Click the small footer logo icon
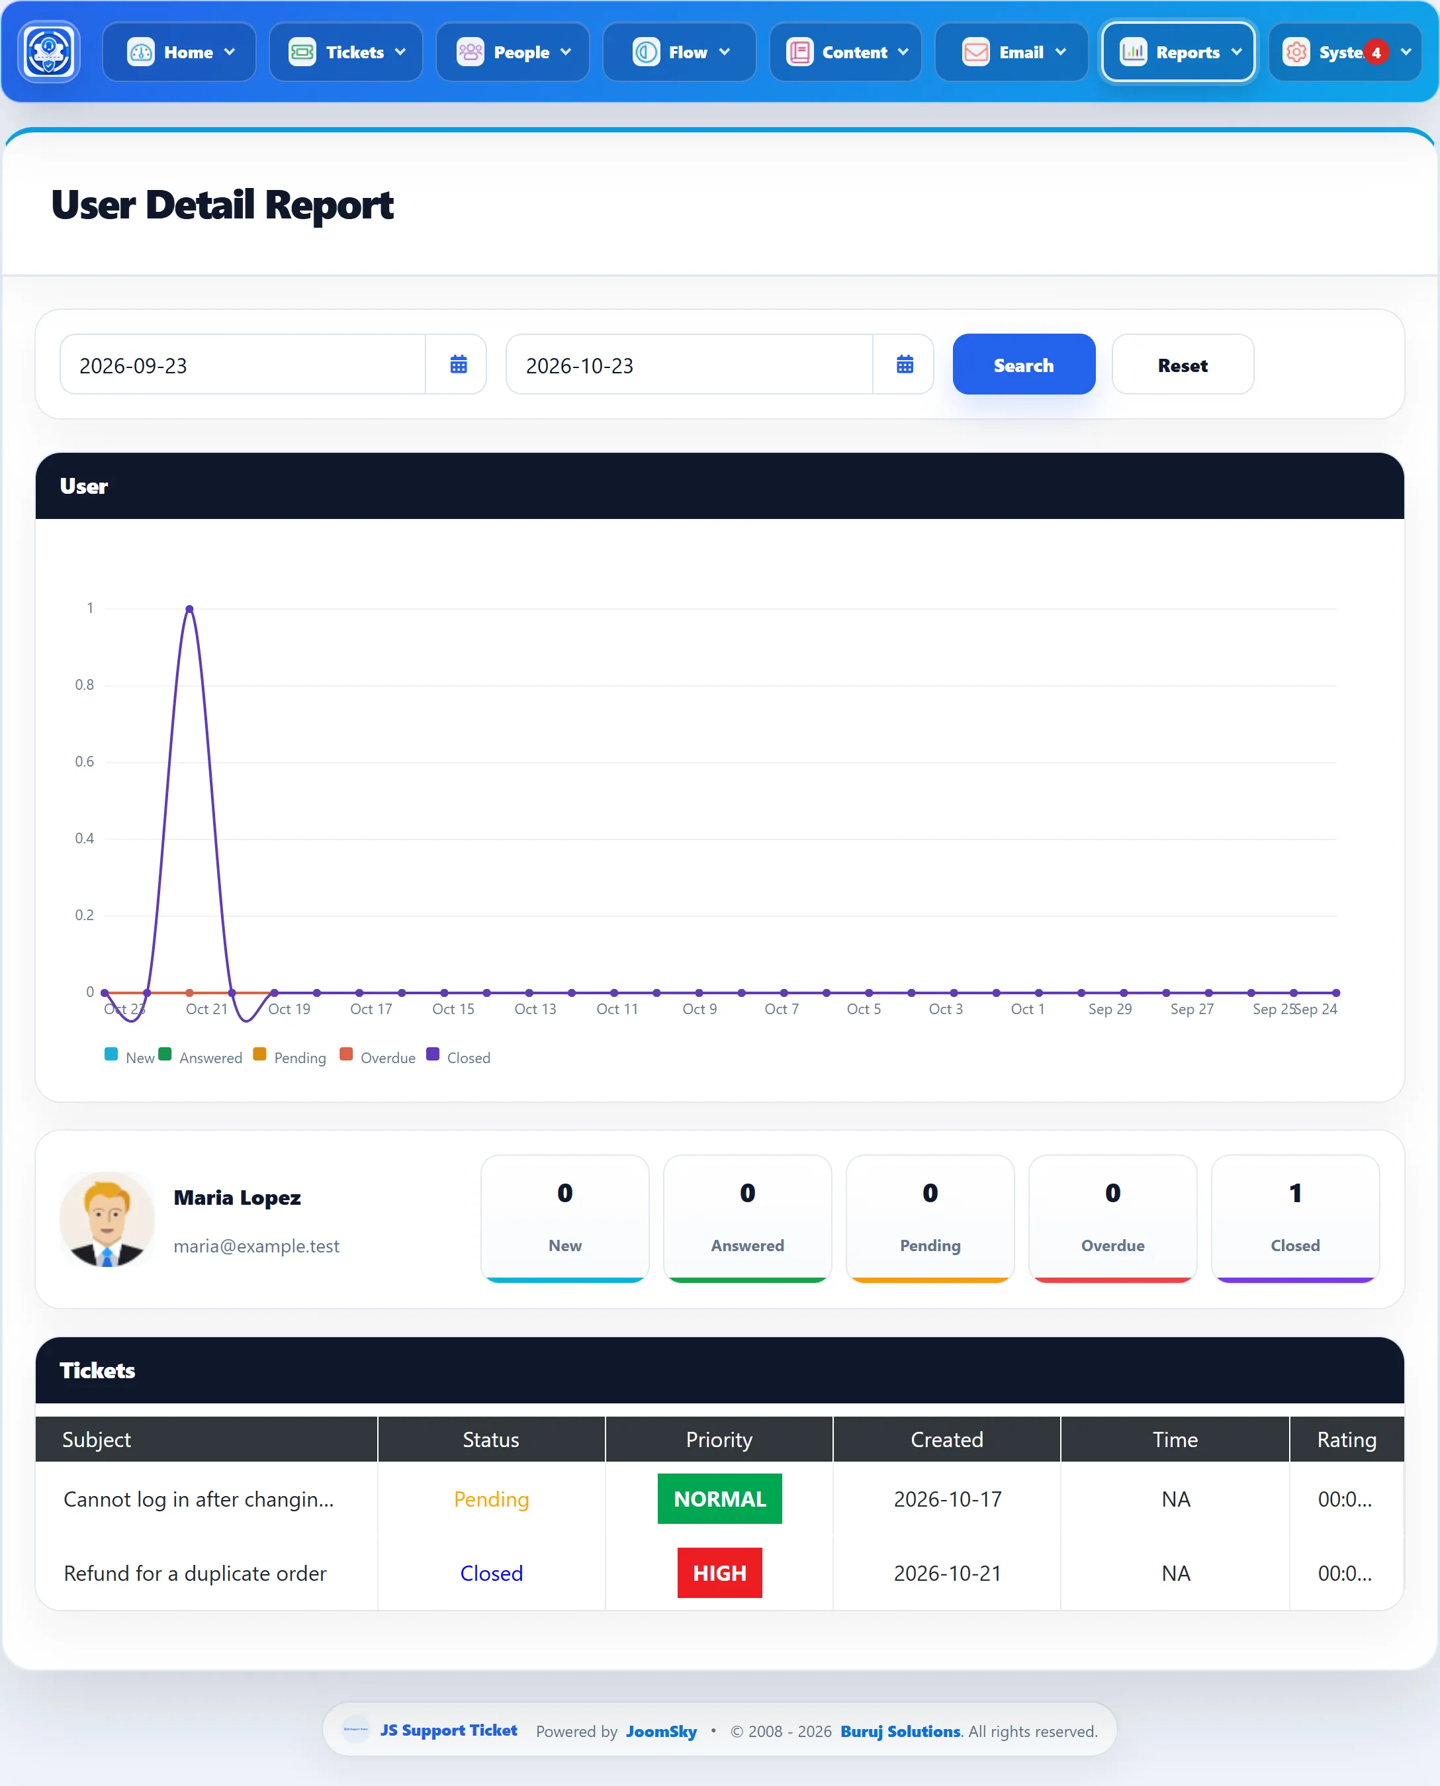 pos(356,1730)
